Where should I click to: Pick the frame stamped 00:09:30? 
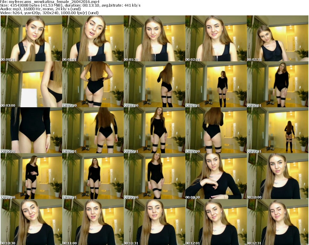(x=216, y=176)
